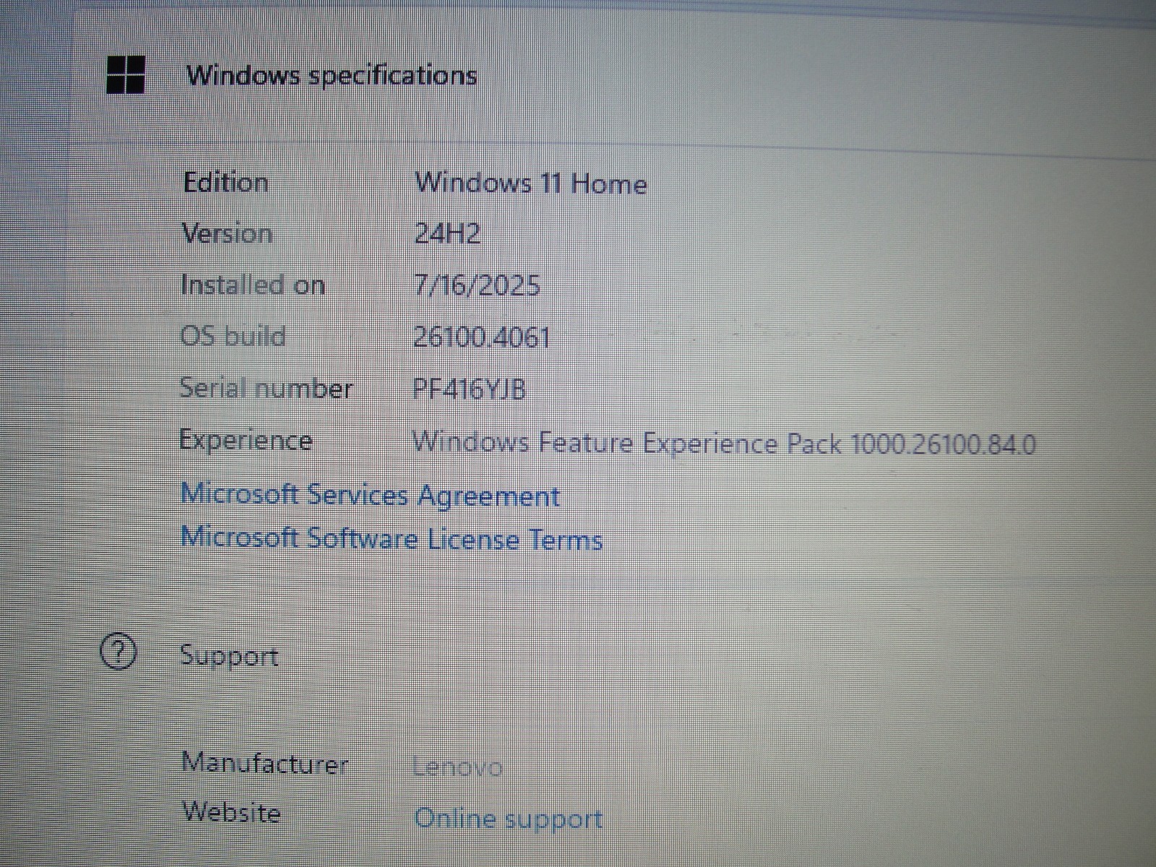The height and width of the screenshot is (867, 1156).
Task: Click the Website label
Action: [231, 812]
